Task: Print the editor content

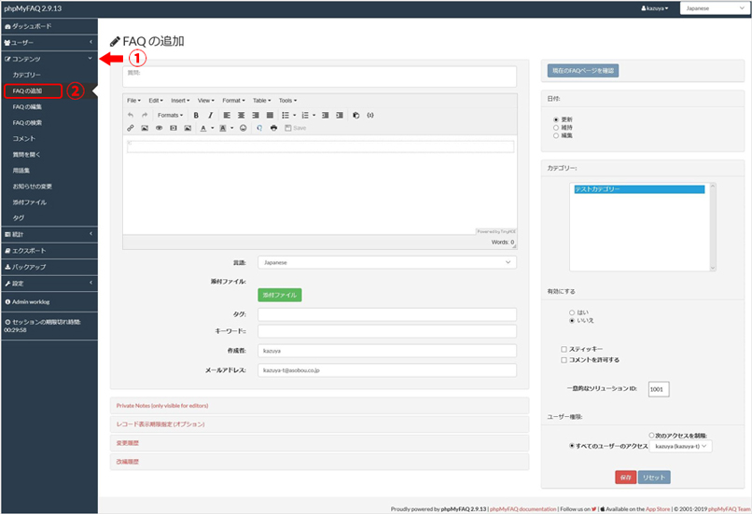Action: coord(274,128)
